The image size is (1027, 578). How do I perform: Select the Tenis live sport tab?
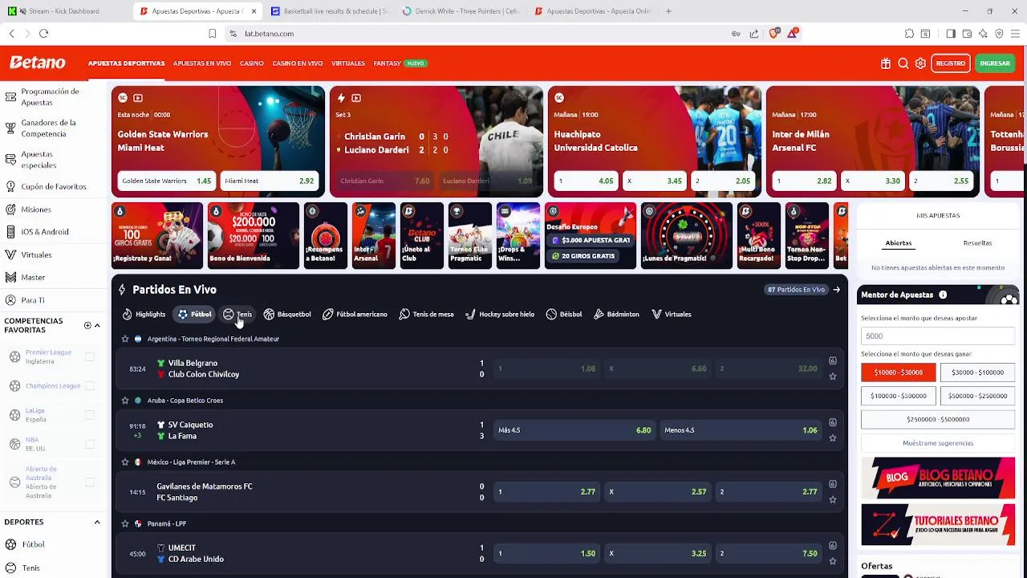(237, 315)
